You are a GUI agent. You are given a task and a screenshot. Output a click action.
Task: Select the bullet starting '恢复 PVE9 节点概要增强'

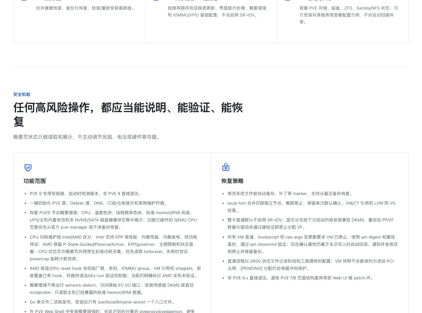click(113, 220)
